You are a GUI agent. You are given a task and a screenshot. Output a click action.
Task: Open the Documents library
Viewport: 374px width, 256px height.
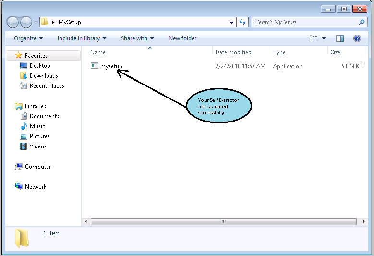click(44, 116)
